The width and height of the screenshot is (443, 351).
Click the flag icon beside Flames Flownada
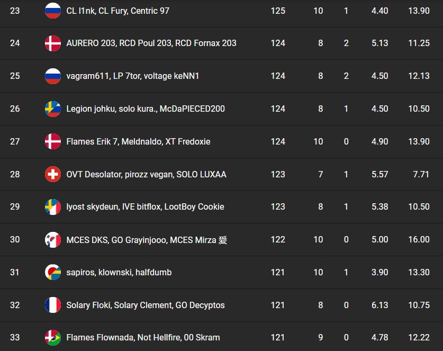tap(53, 338)
